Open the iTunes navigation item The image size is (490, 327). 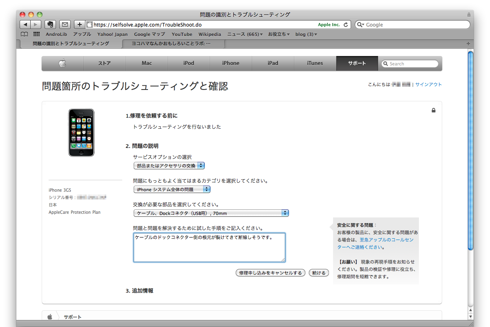click(315, 63)
